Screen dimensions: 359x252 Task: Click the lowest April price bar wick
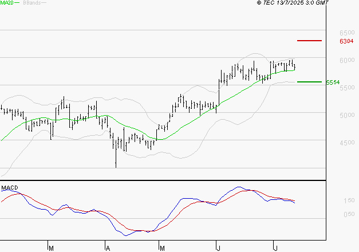pos(116,163)
